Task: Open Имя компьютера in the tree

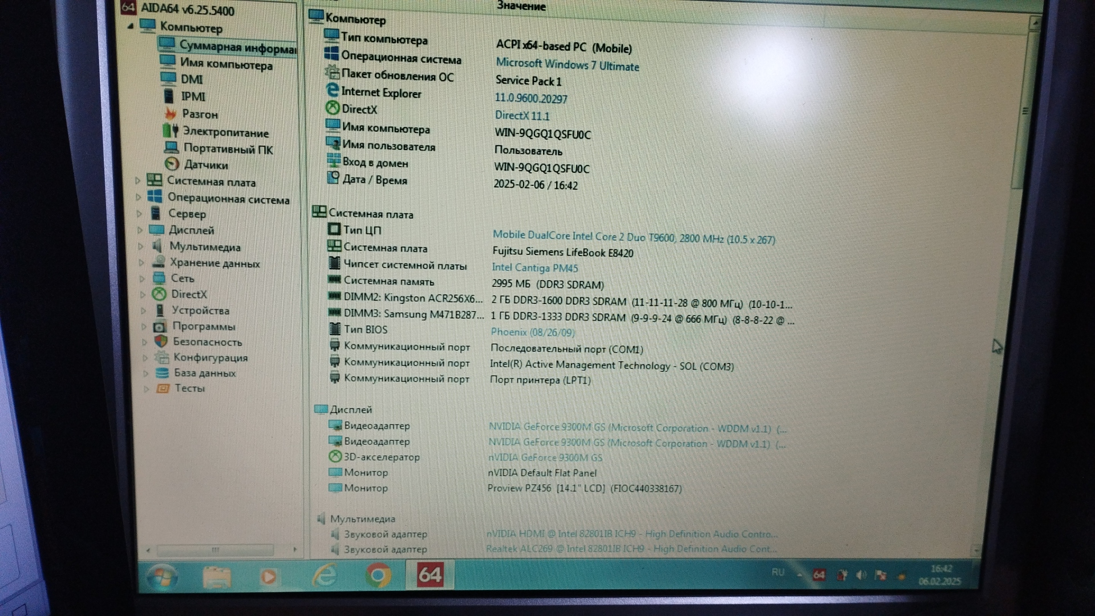Action: 226,64
